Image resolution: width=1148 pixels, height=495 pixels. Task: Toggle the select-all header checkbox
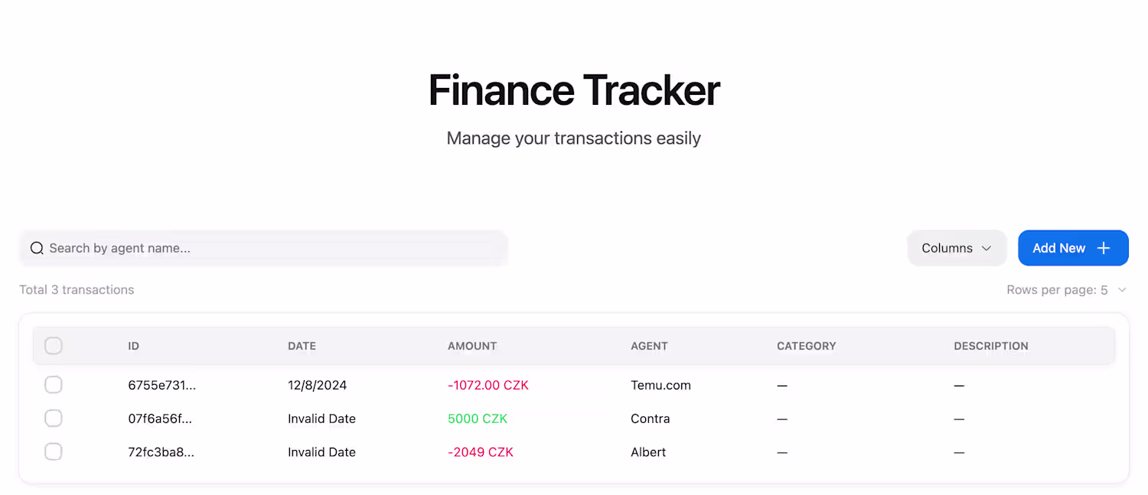click(54, 346)
